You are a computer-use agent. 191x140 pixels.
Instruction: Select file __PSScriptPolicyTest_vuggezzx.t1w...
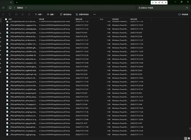coord(24,25)
